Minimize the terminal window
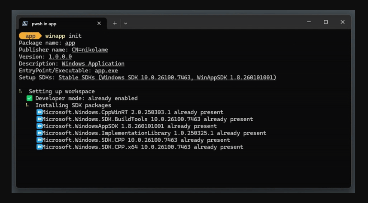Screen dimensions: 368x203 [309, 22]
